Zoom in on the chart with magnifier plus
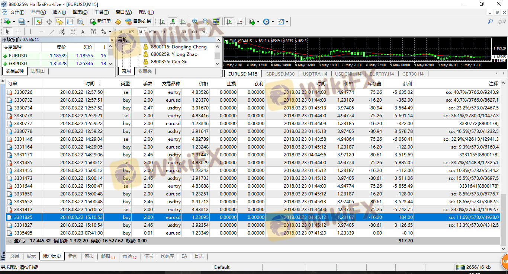The width and height of the screenshot is (508, 274). coord(195,22)
